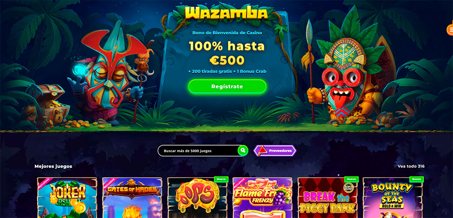Open the Joker Cashpot game thumbnail
The height and width of the screenshot is (218, 453).
coord(67,198)
